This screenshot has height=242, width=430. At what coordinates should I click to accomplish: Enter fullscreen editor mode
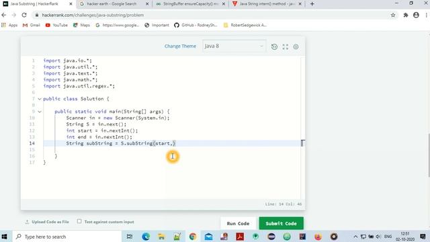click(285, 46)
